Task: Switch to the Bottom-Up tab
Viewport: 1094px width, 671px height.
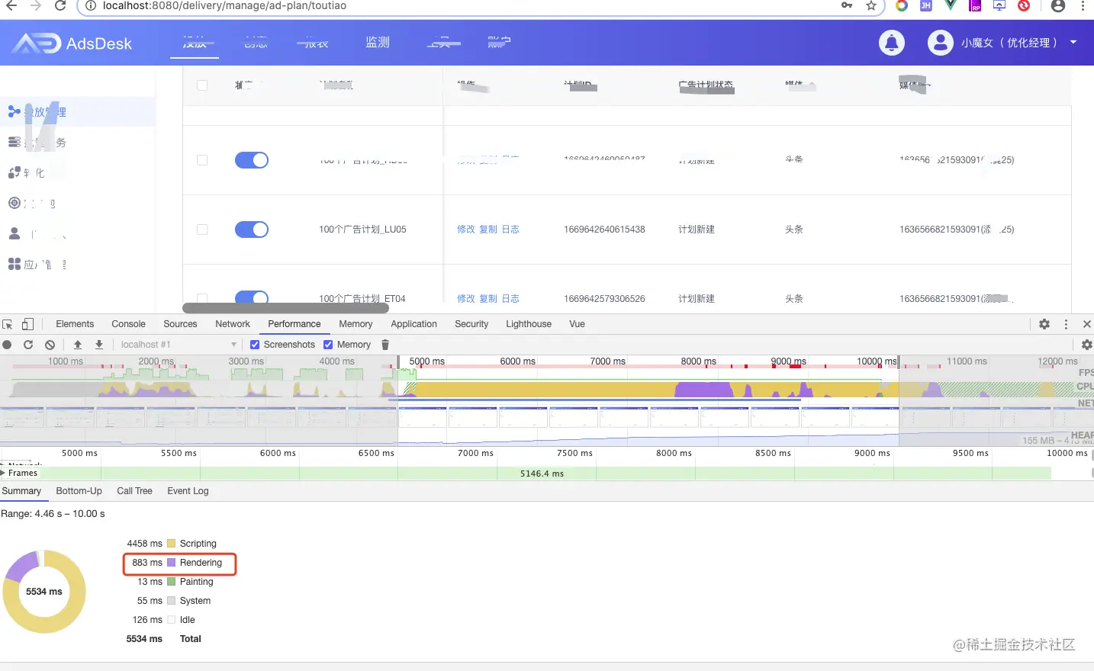Action: click(79, 491)
